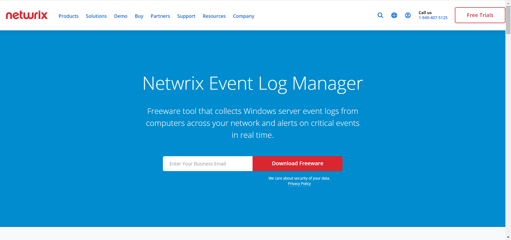Open the Partners menu
This screenshot has width=511, height=240.
160,16
